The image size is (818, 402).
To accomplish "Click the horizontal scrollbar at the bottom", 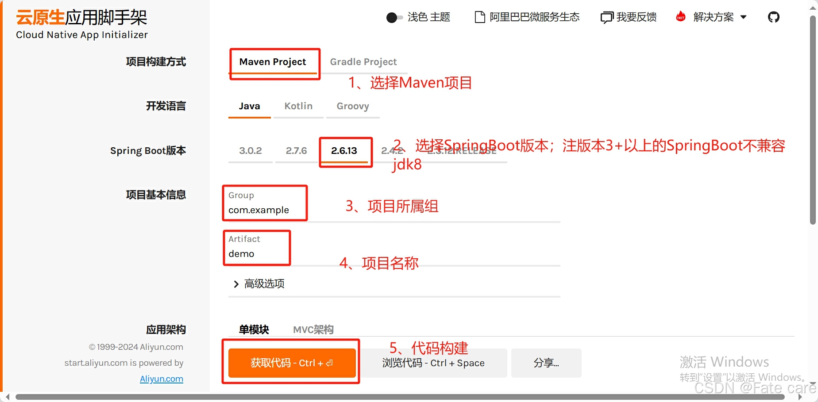I will click(x=400, y=397).
